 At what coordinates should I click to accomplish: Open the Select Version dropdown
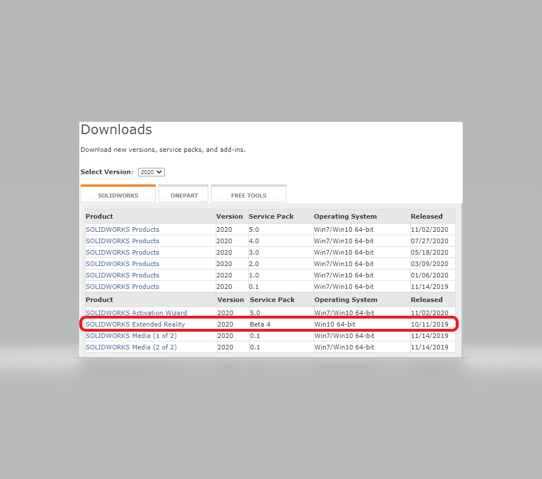pos(151,172)
